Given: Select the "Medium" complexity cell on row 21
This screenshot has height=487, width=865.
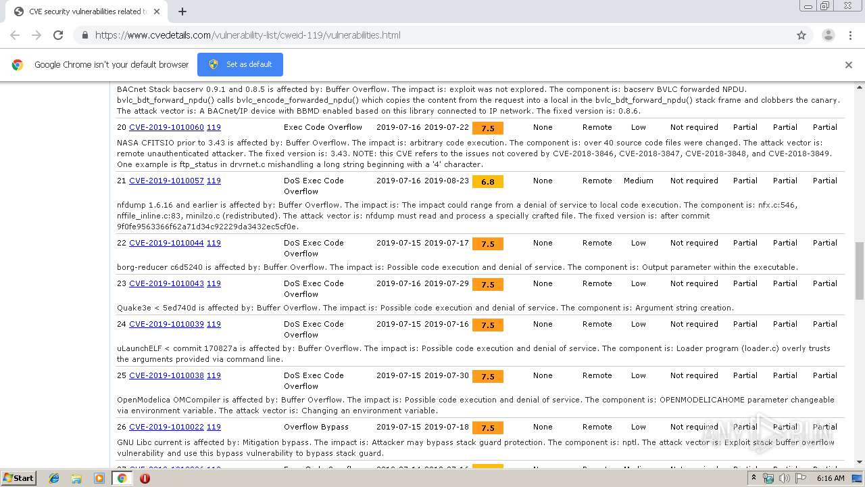Looking at the screenshot, I should pyautogui.click(x=638, y=181).
